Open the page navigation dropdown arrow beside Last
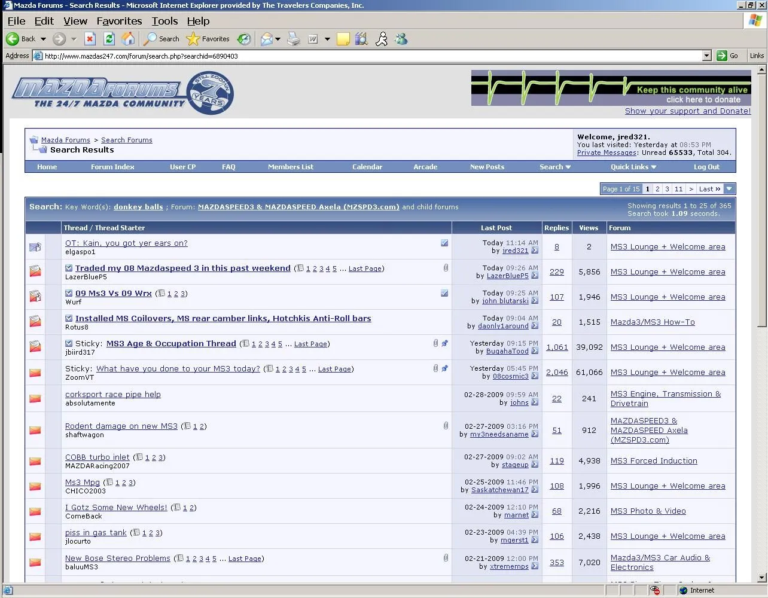Screen dimensions: 768x598 (729, 189)
